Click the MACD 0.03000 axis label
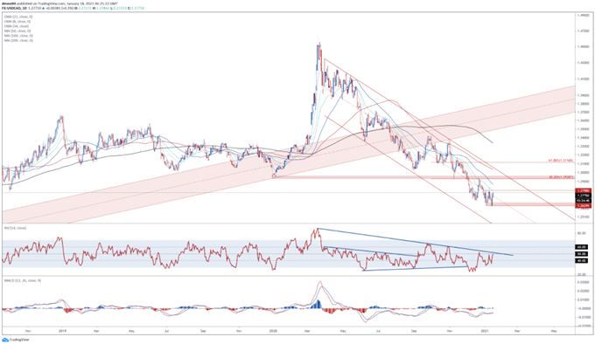 pos(583,282)
